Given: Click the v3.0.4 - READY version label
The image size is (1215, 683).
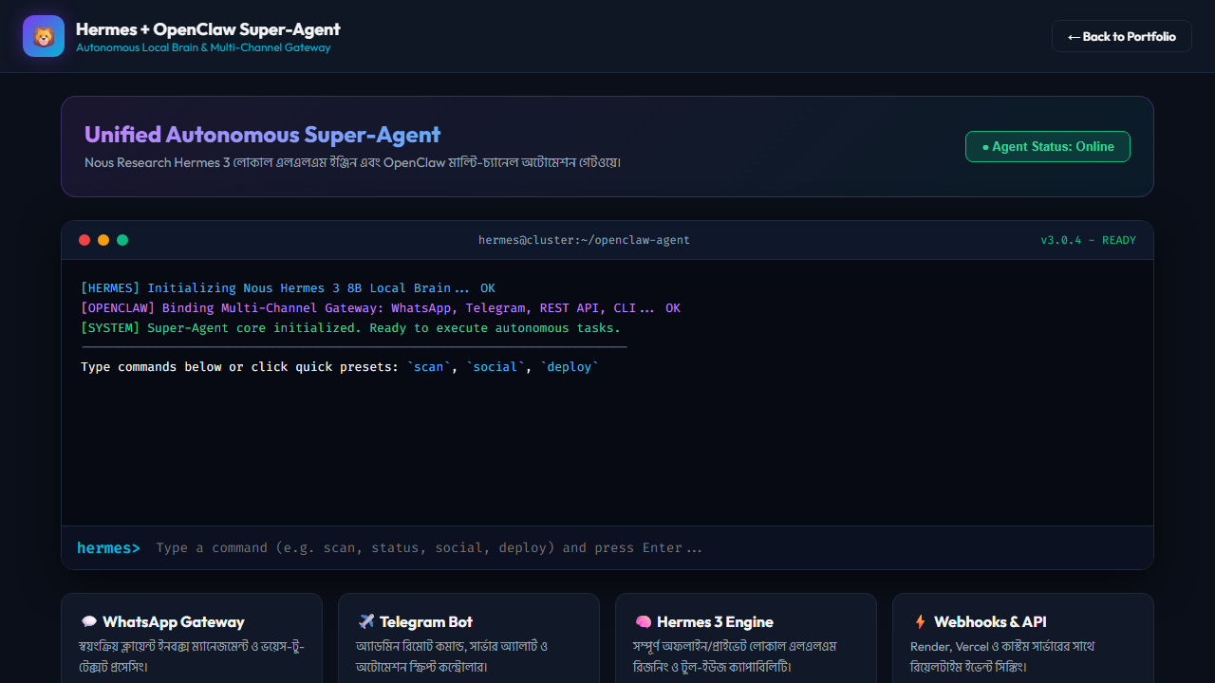Looking at the screenshot, I should [1088, 240].
